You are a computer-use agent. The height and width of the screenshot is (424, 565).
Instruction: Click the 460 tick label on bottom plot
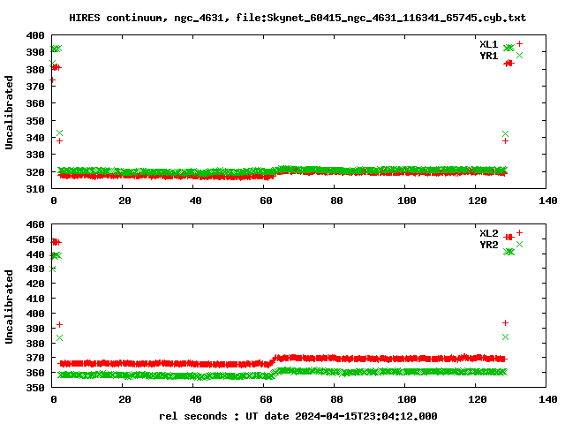click(35, 224)
